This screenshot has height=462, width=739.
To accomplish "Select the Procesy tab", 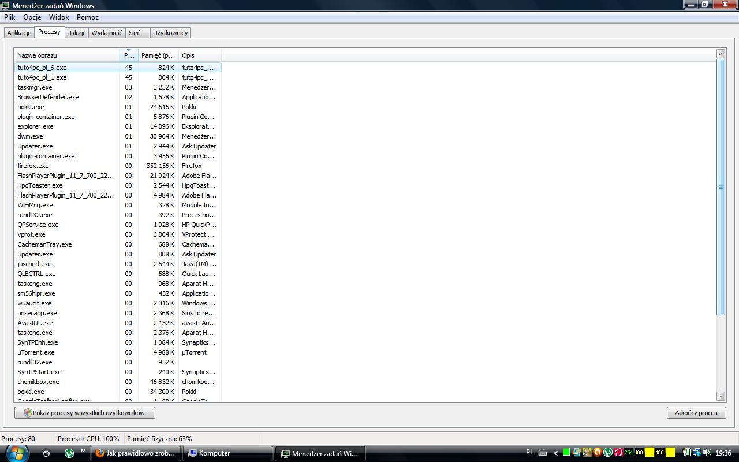I will point(49,32).
